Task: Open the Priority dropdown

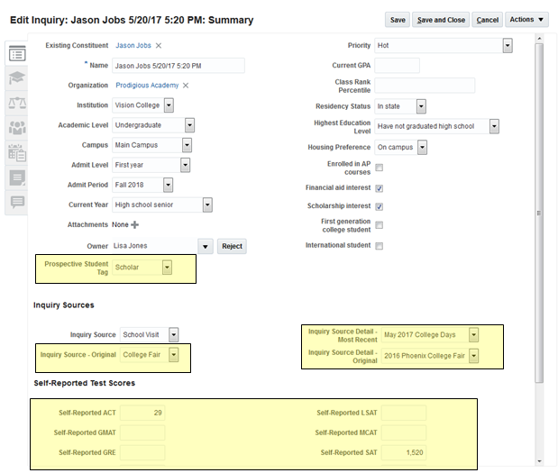Action: click(x=508, y=46)
